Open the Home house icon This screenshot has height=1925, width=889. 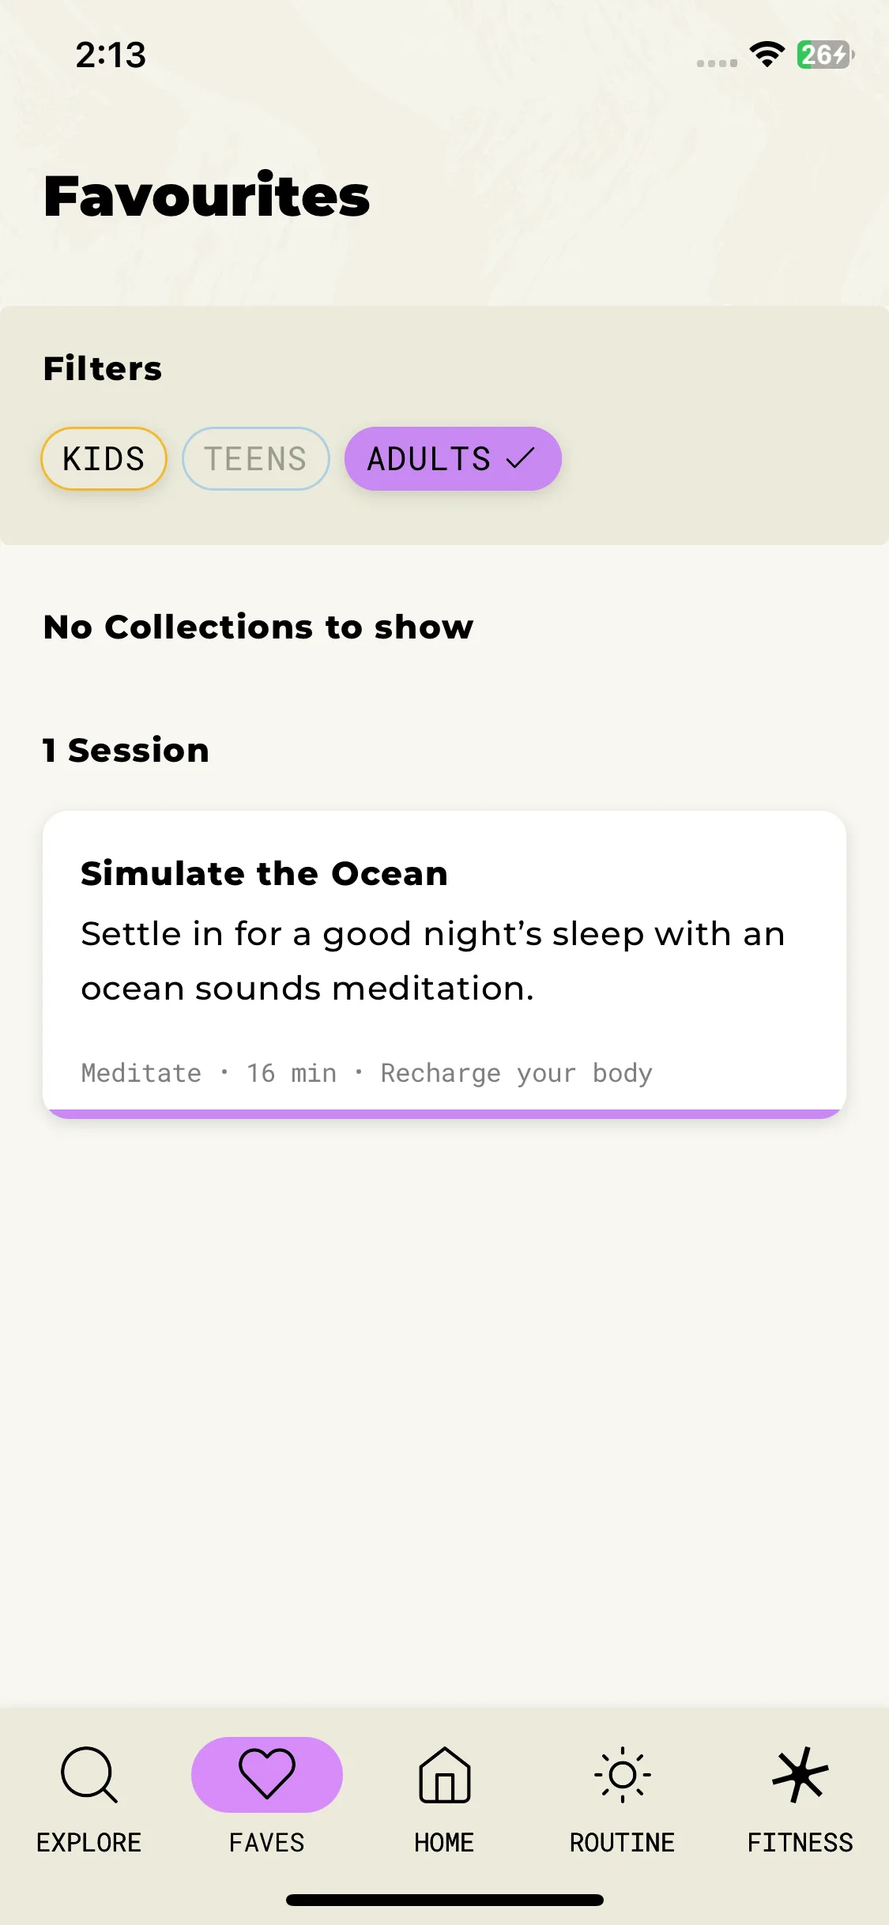(444, 1775)
